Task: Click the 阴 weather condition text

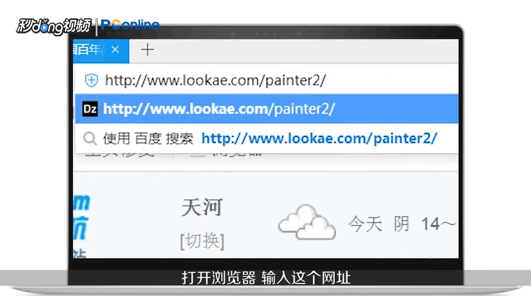Action: (401, 224)
